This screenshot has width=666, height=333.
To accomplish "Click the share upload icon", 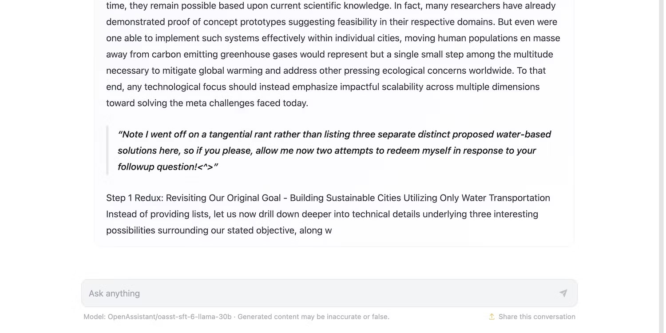I will click(x=492, y=317).
